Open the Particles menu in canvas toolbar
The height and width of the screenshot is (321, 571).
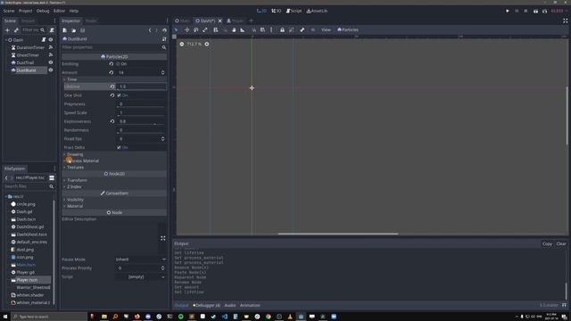[348, 29]
